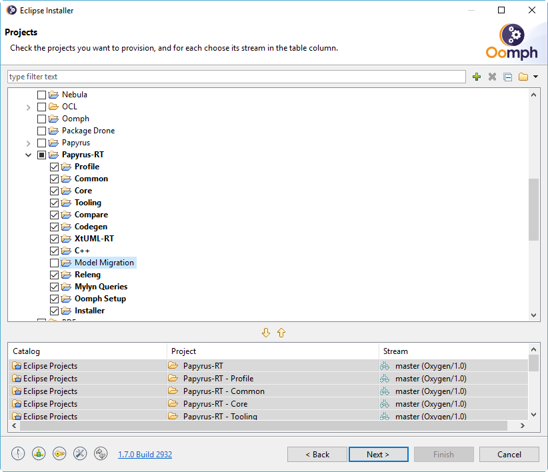This screenshot has width=548, height=472.
Task: Uncheck the Installer checkbox
Action: click(54, 311)
